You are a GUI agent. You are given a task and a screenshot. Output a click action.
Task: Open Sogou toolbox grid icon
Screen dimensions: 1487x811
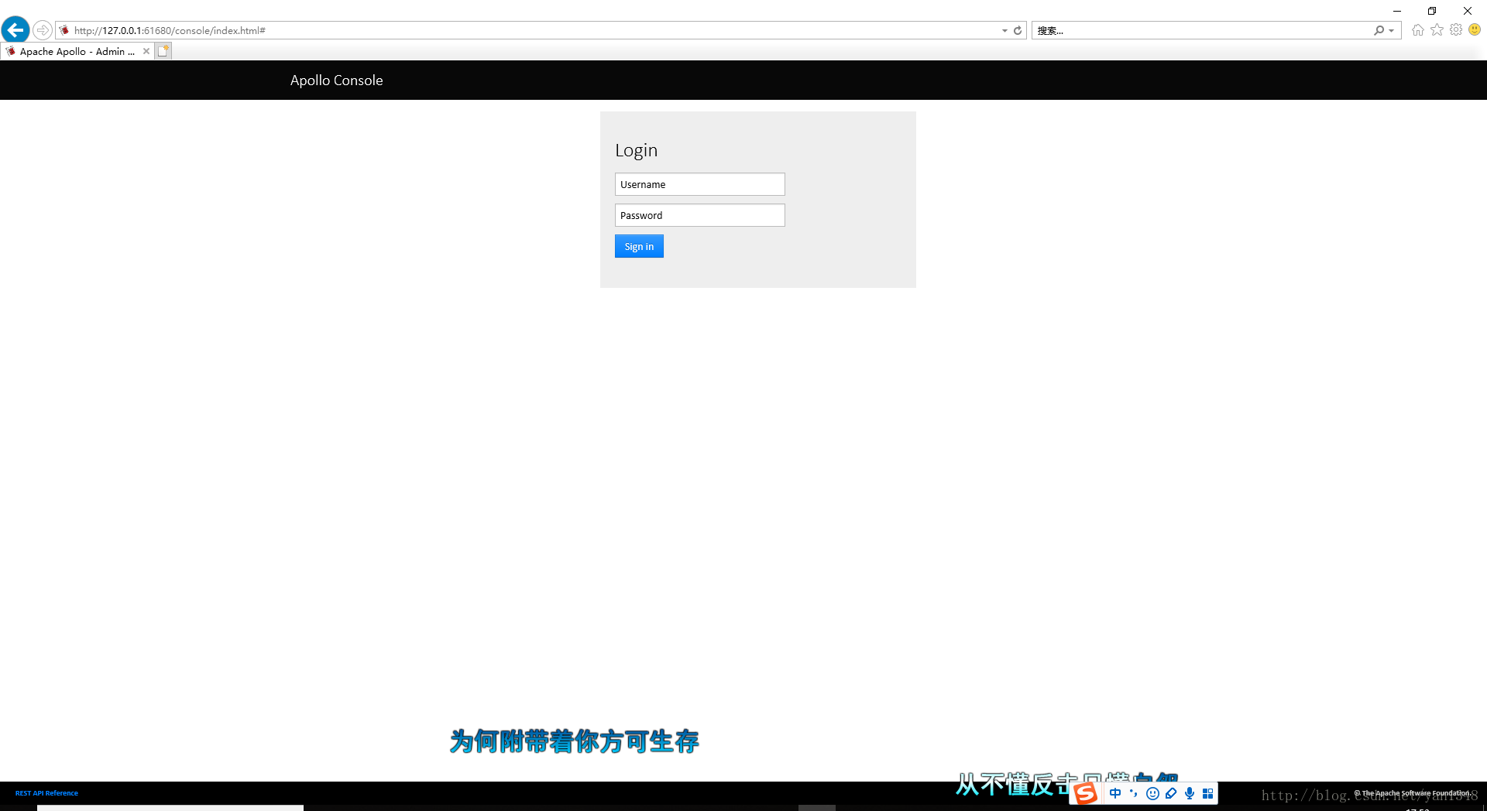coord(1207,793)
